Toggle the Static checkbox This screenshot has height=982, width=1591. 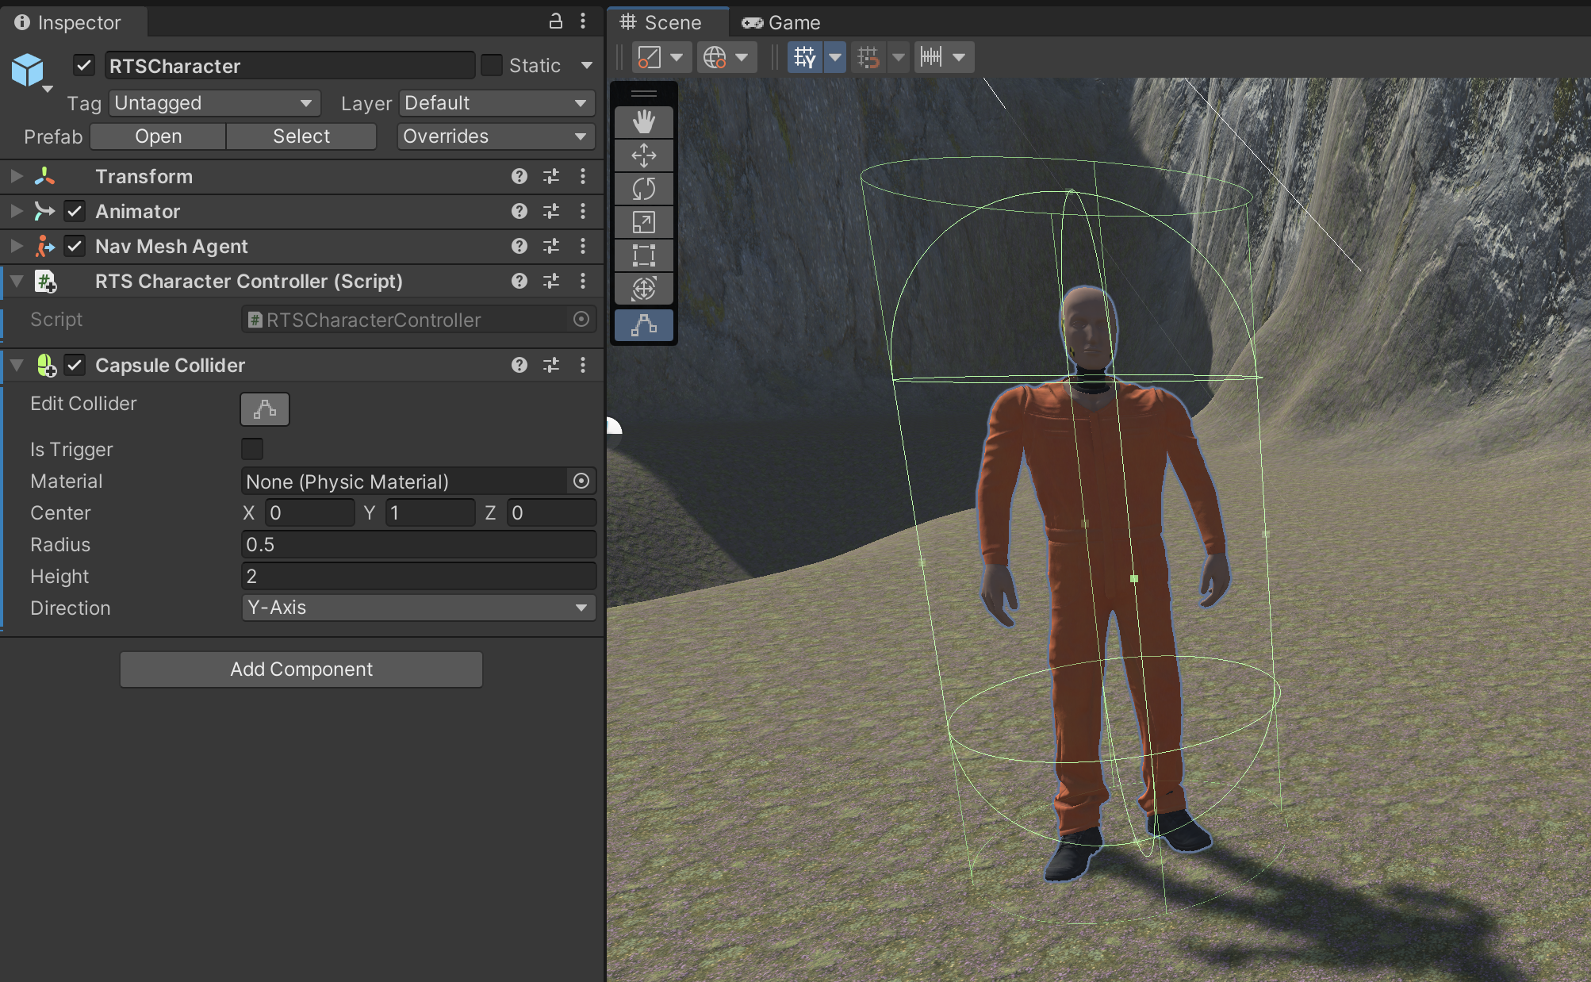pyautogui.click(x=492, y=65)
